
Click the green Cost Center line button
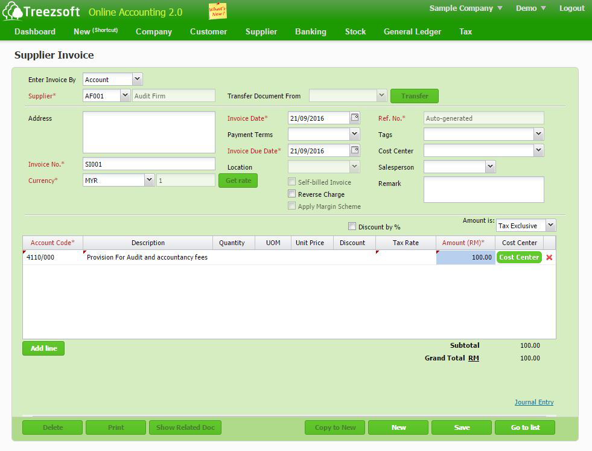click(519, 257)
